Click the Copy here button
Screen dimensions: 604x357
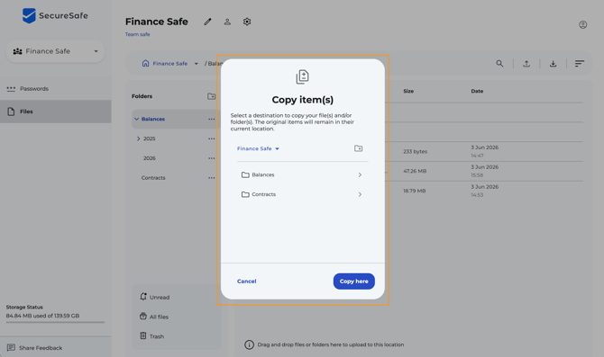[x=354, y=281]
